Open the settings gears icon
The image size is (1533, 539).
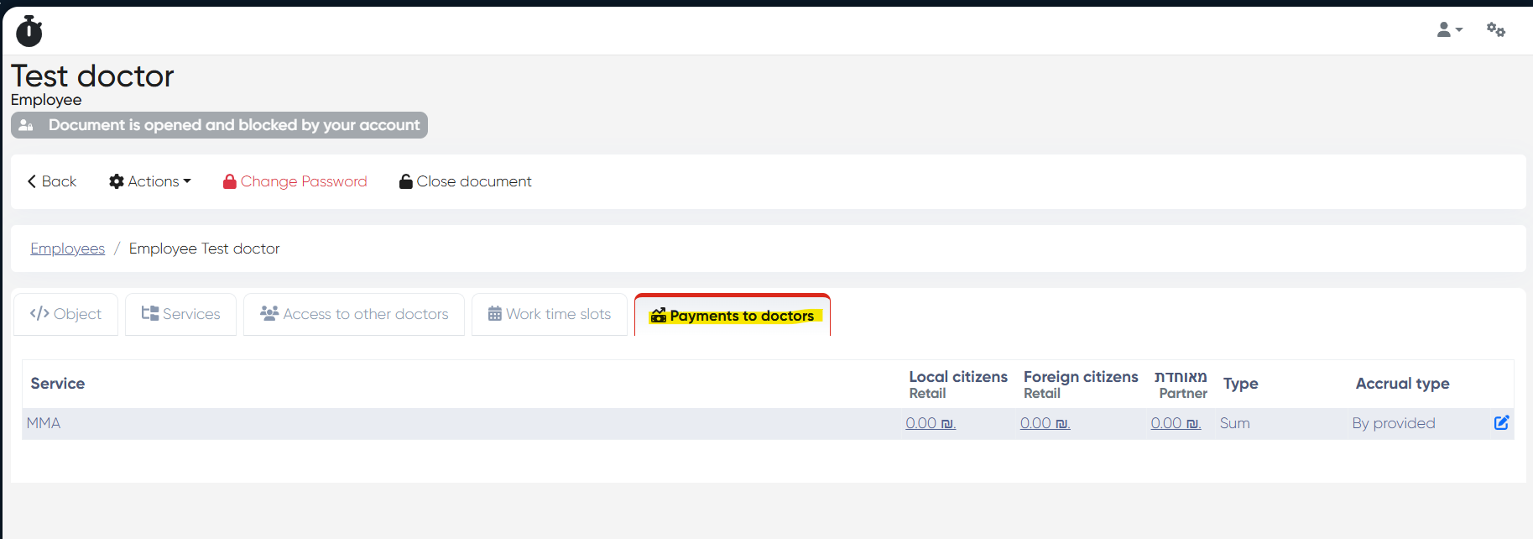(x=1495, y=30)
